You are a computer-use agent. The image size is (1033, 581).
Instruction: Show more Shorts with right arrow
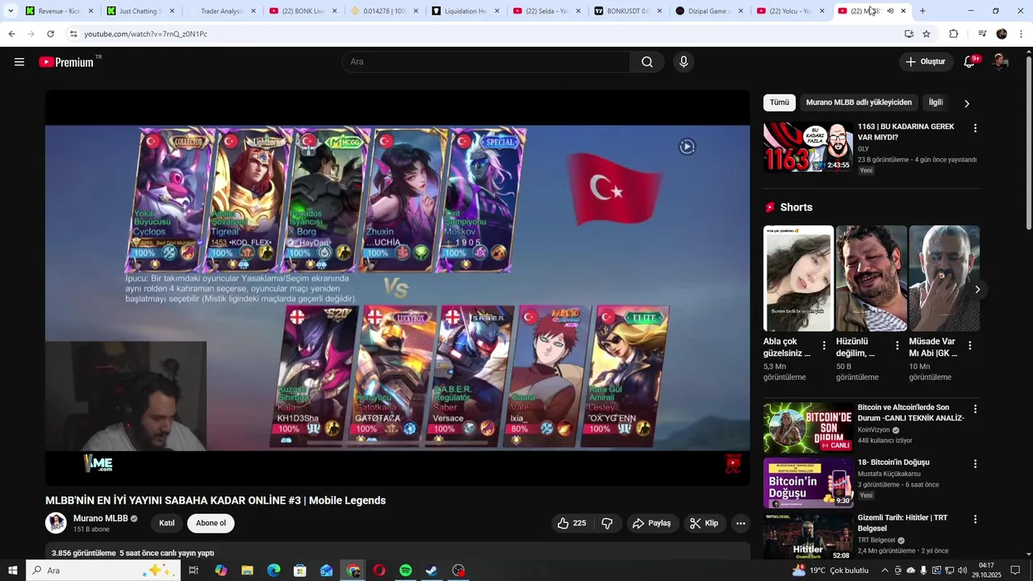click(977, 289)
